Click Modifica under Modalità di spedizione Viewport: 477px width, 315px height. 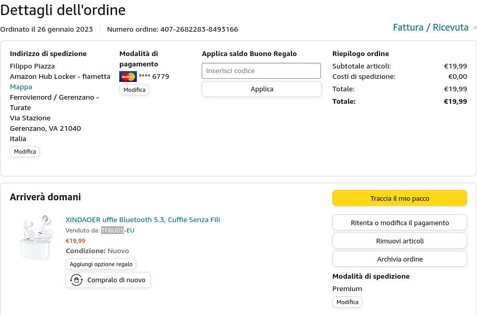point(347,302)
